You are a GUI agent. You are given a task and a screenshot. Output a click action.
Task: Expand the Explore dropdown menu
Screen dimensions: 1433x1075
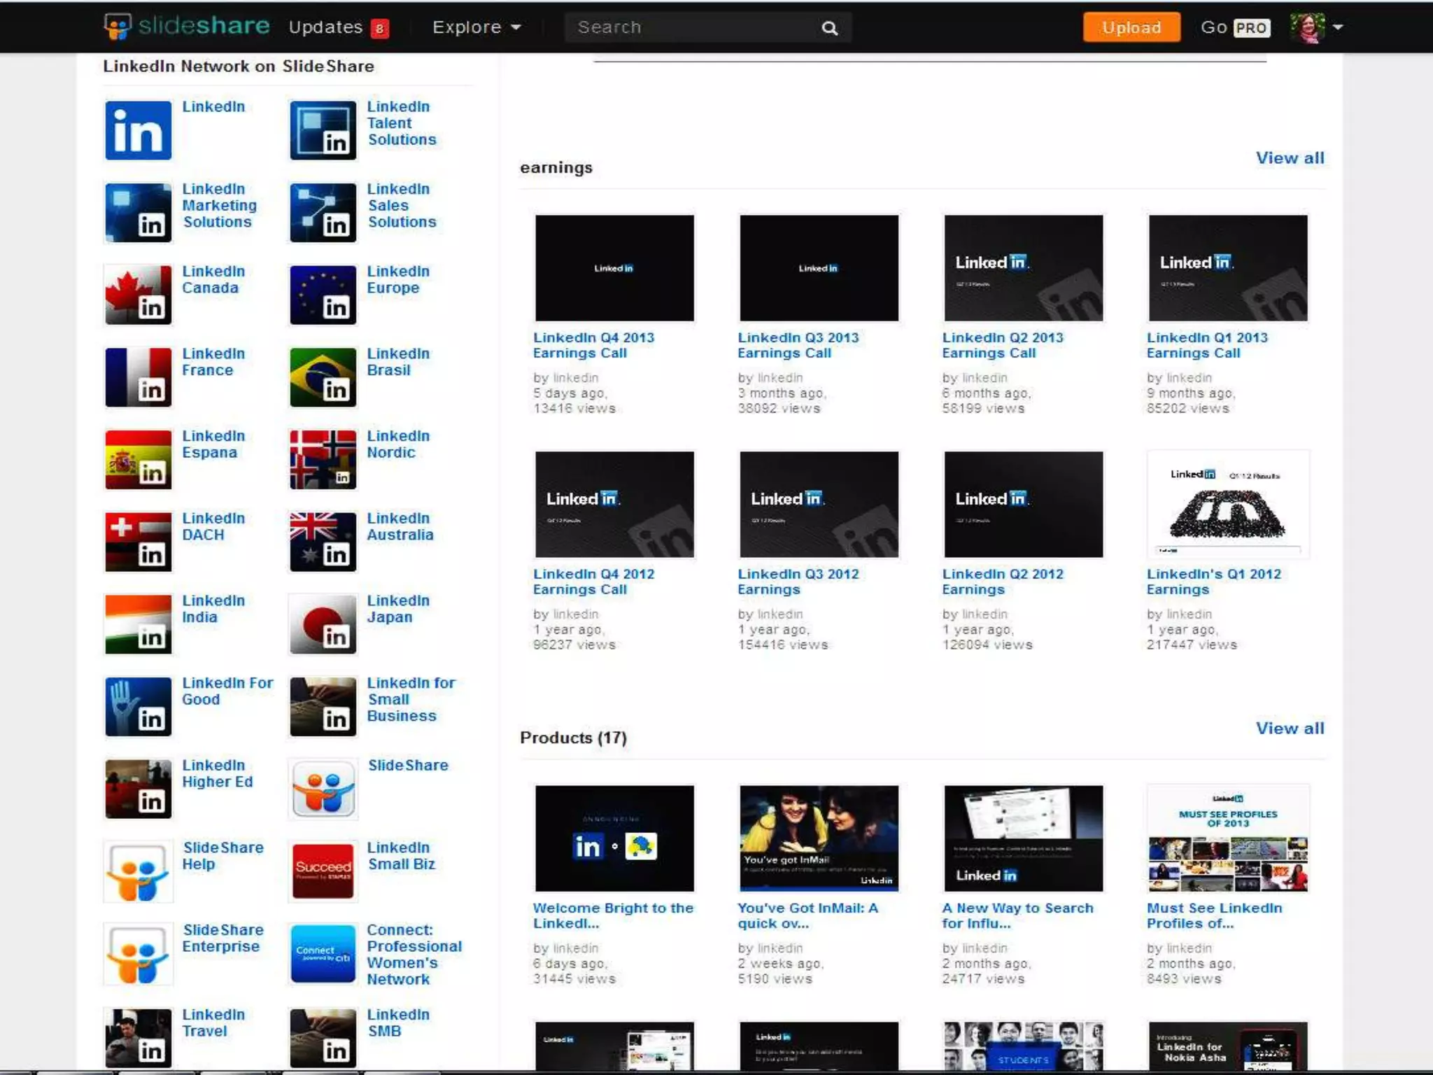click(x=477, y=27)
